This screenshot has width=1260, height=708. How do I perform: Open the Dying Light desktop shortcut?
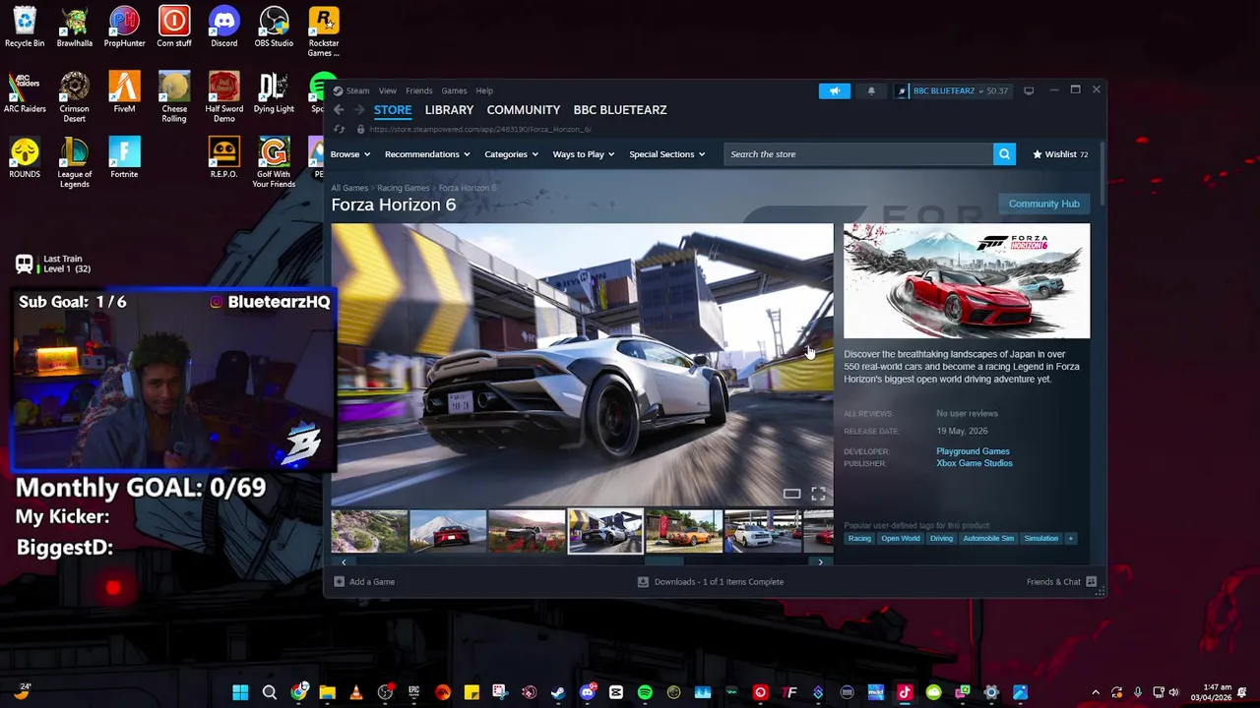[x=274, y=92]
